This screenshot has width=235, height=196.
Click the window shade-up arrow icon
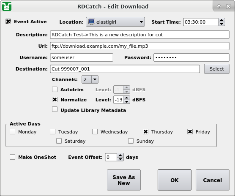click(x=219, y=6)
